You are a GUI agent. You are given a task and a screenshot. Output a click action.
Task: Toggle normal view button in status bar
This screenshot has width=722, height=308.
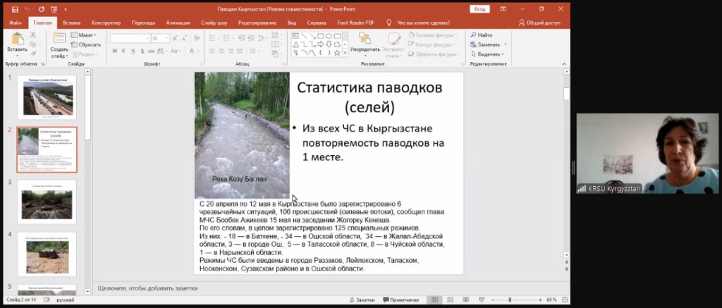pos(434,300)
